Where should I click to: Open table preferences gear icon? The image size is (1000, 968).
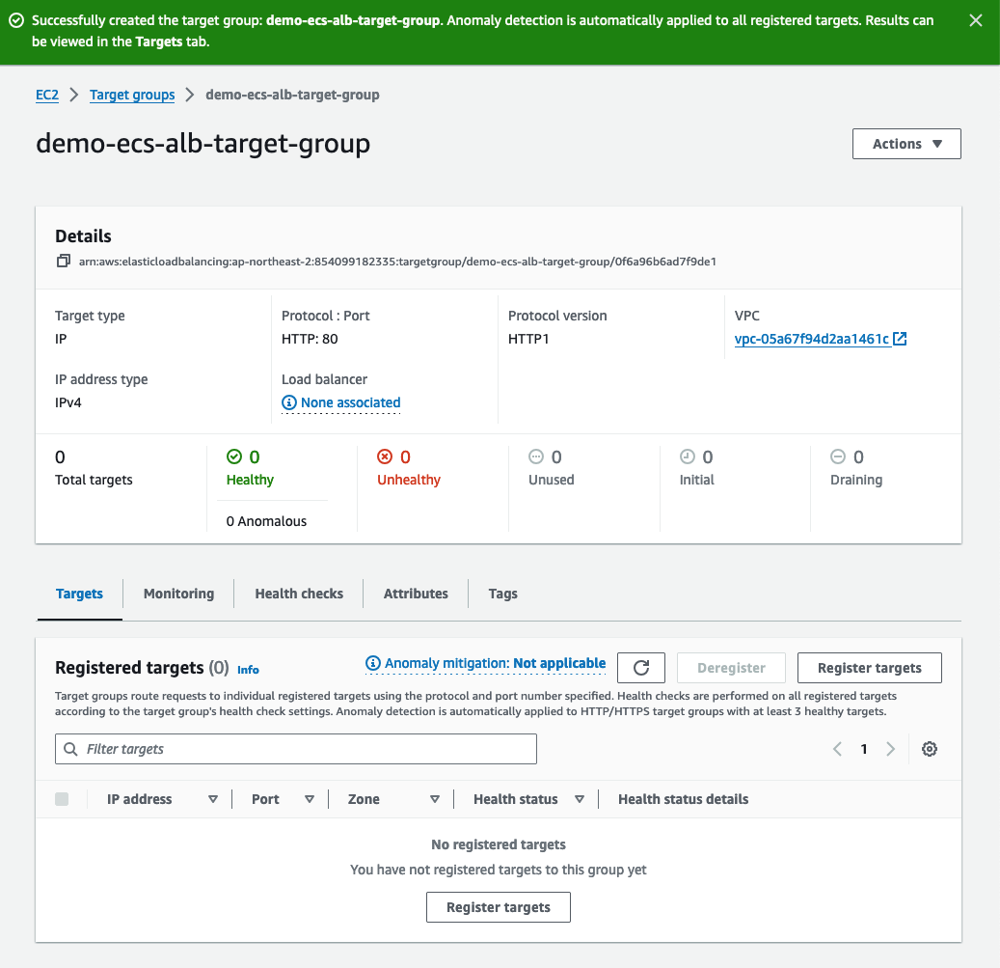[x=930, y=749]
